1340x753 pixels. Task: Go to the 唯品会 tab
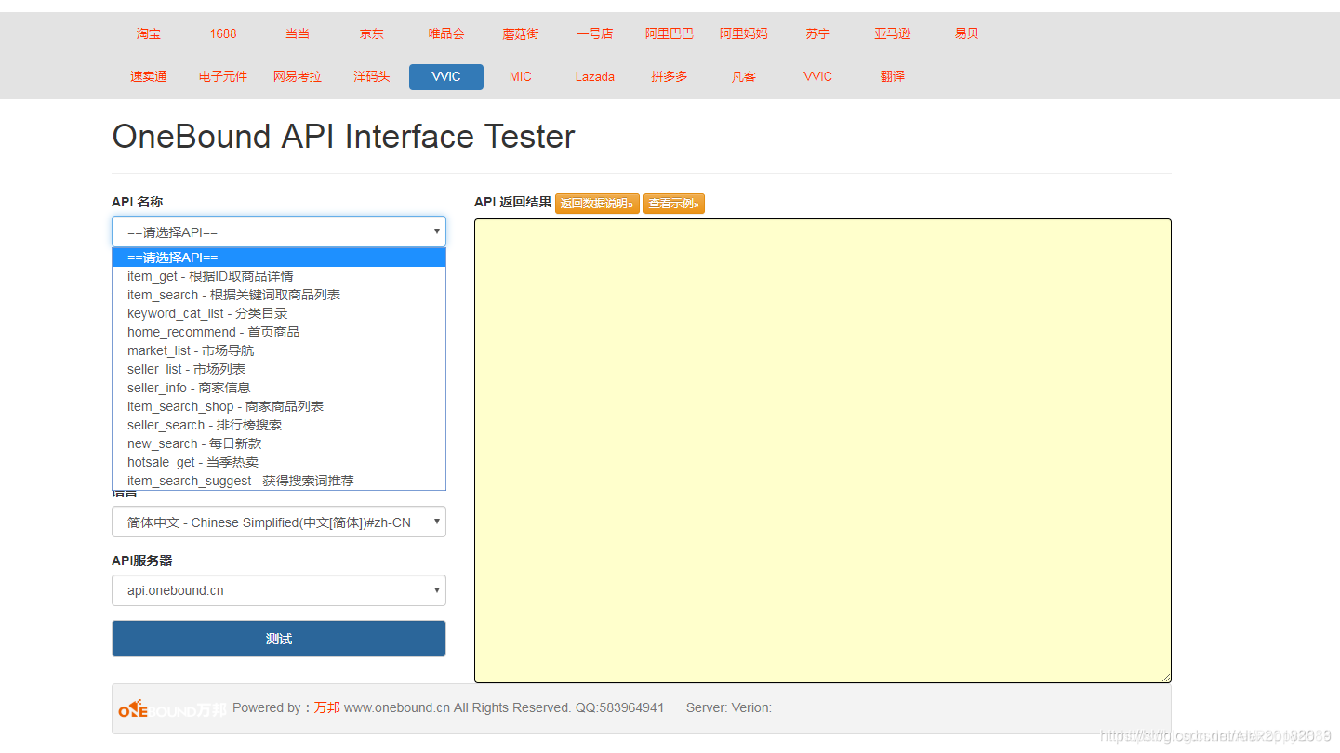coord(446,33)
